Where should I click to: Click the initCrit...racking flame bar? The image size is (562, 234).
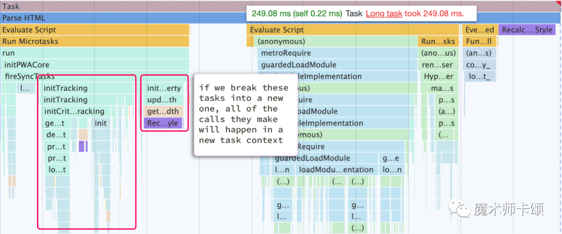click(74, 112)
